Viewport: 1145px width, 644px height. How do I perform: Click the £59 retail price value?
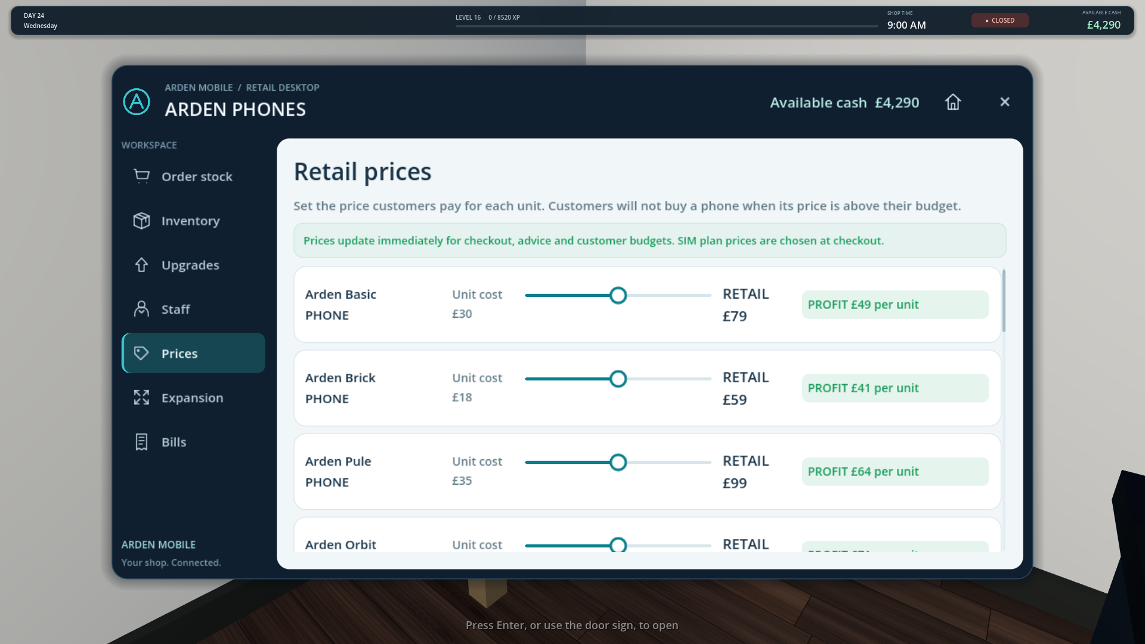735,400
